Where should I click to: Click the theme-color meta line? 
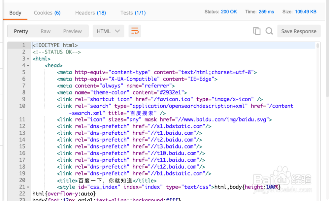pyautogui.click(x=122, y=92)
